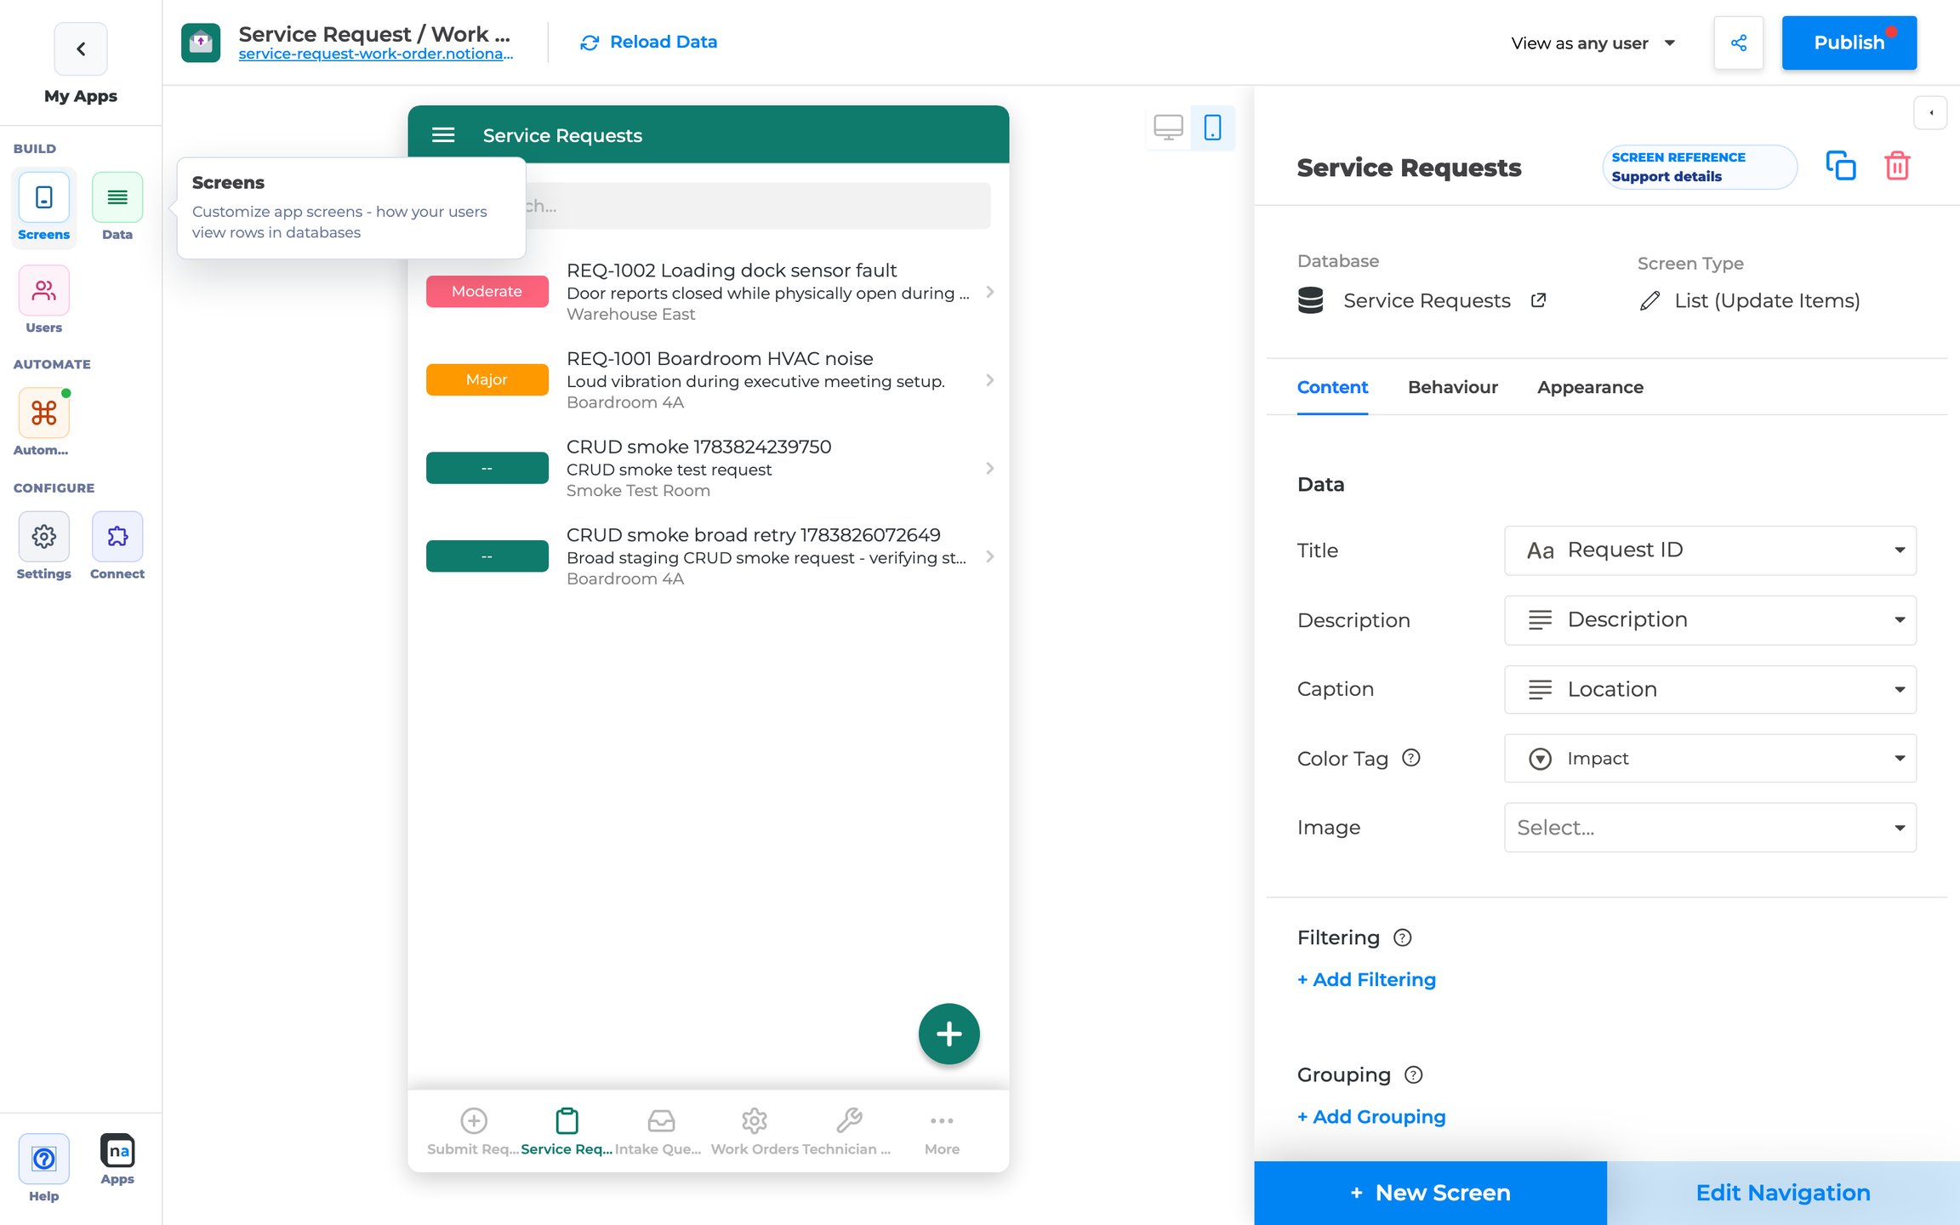The width and height of the screenshot is (1960, 1225).
Task: Show Grouping help tooltip
Action: [x=1414, y=1074]
